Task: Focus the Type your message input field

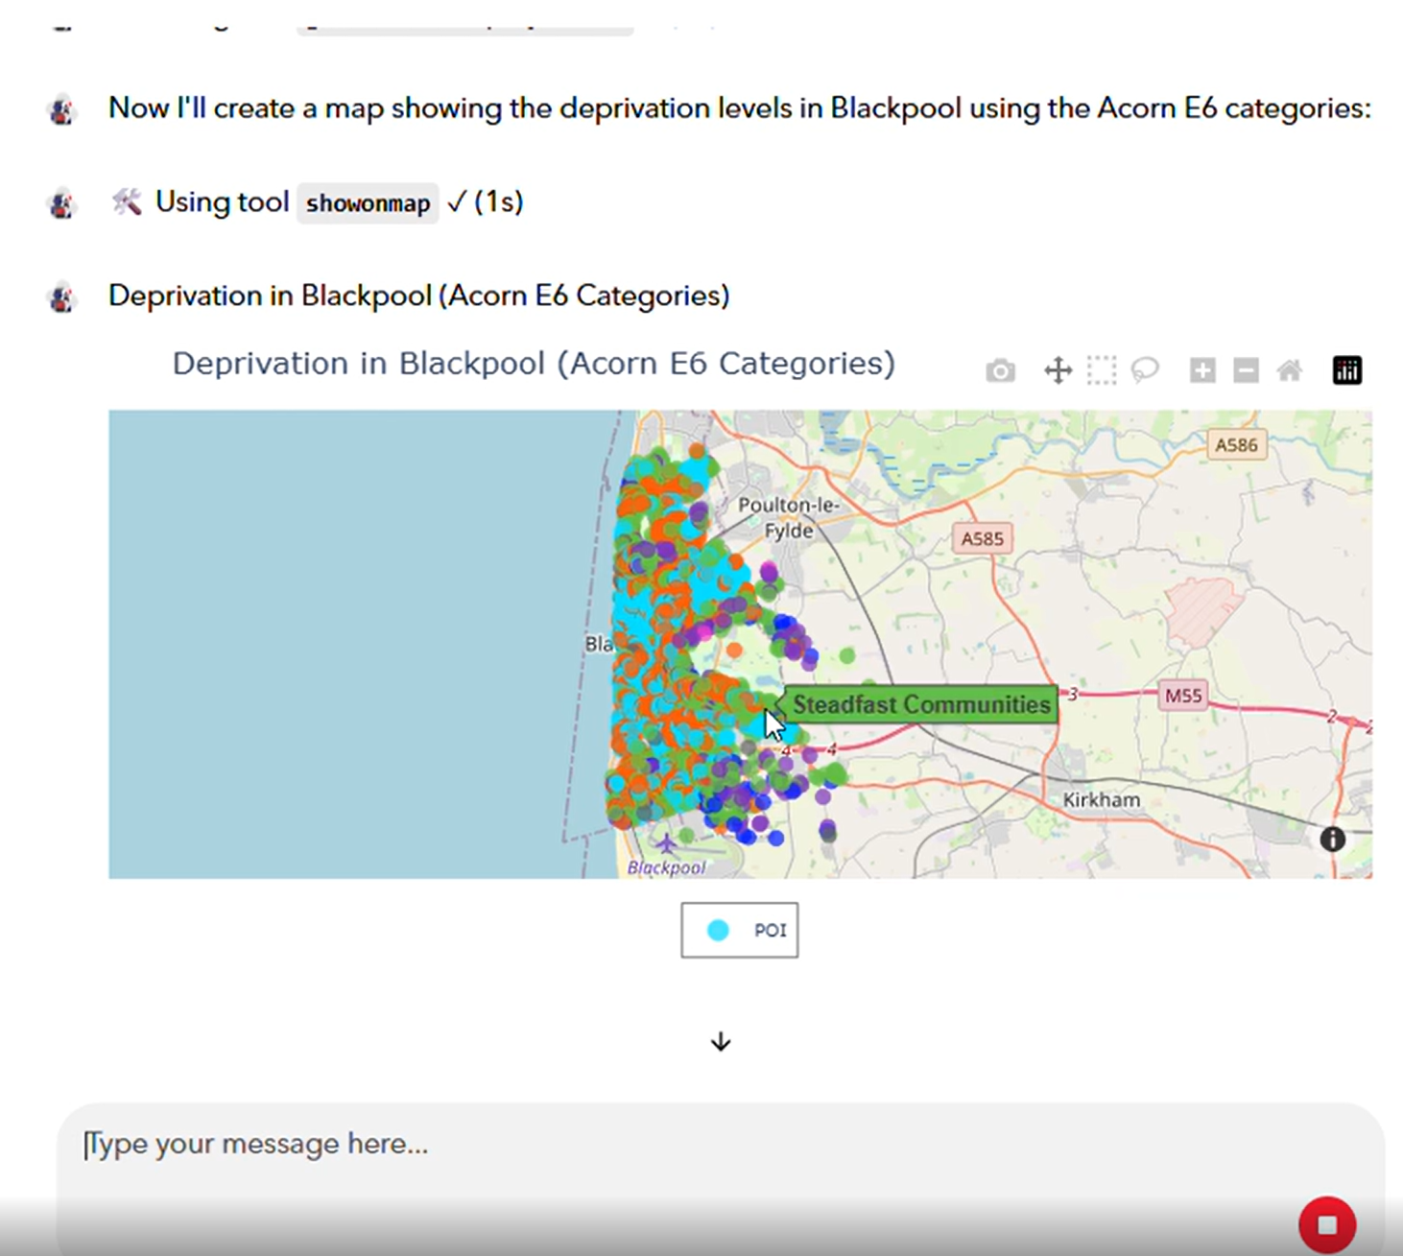Action: 384,1144
